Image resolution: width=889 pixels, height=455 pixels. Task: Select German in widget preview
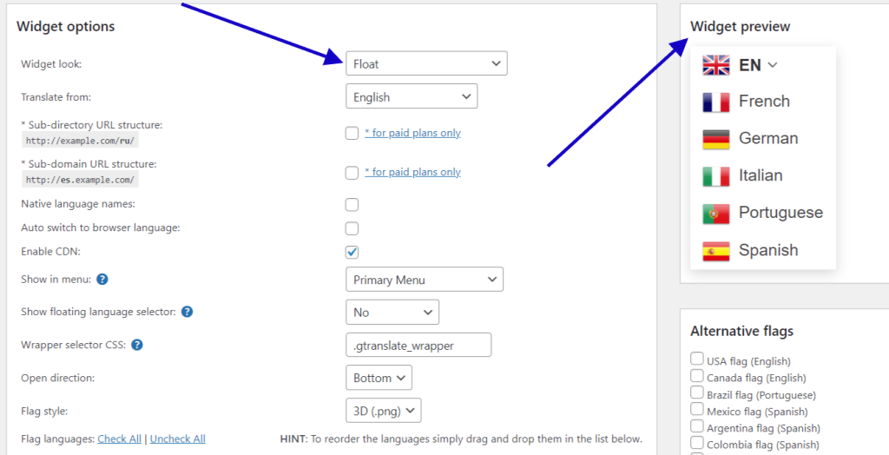tap(768, 138)
